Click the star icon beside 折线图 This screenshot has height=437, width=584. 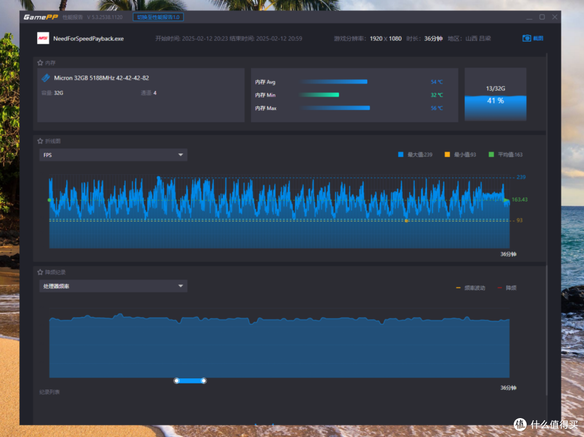coord(40,141)
